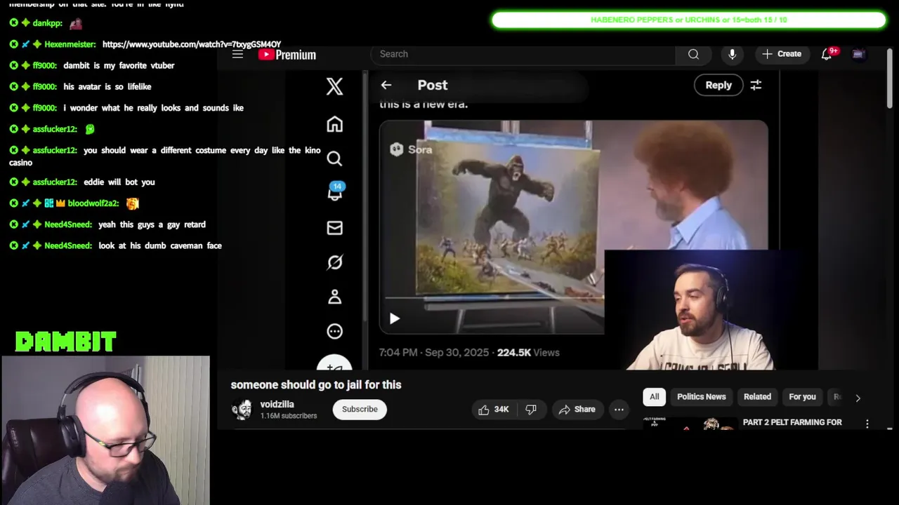This screenshot has height=505, width=899.
Task: Select the All filter chip
Action: click(x=654, y=397)
